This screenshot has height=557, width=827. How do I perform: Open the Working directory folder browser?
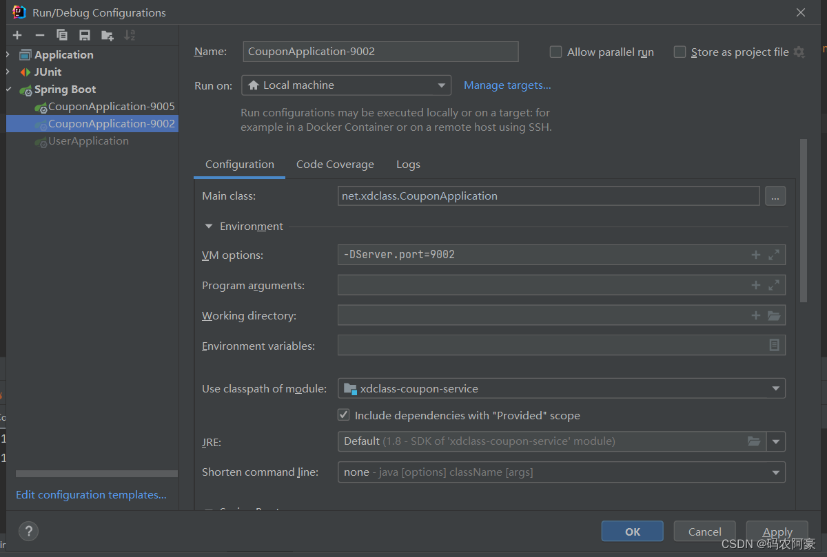(774, 315)
